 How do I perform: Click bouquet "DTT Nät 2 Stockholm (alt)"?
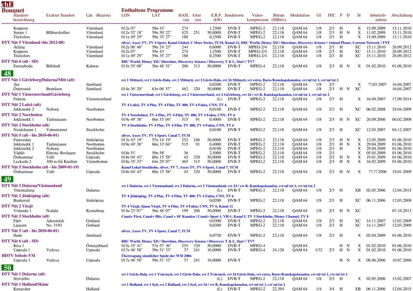click(25, 125)
